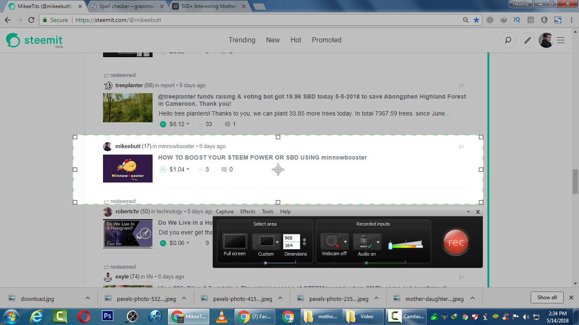
Task: Open the comment icon on treeplanter post
Action: tap(228, 124)
